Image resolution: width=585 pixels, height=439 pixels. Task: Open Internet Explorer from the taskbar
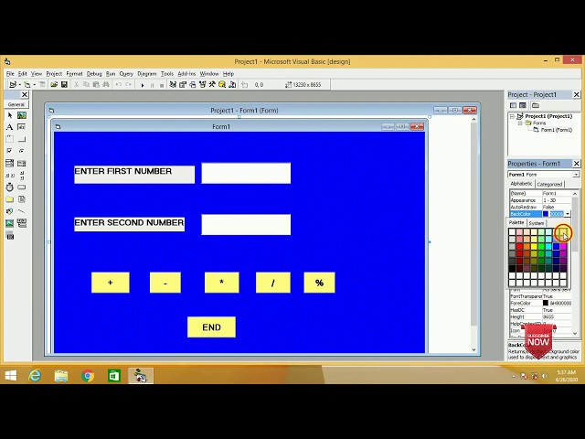point(35,376)
